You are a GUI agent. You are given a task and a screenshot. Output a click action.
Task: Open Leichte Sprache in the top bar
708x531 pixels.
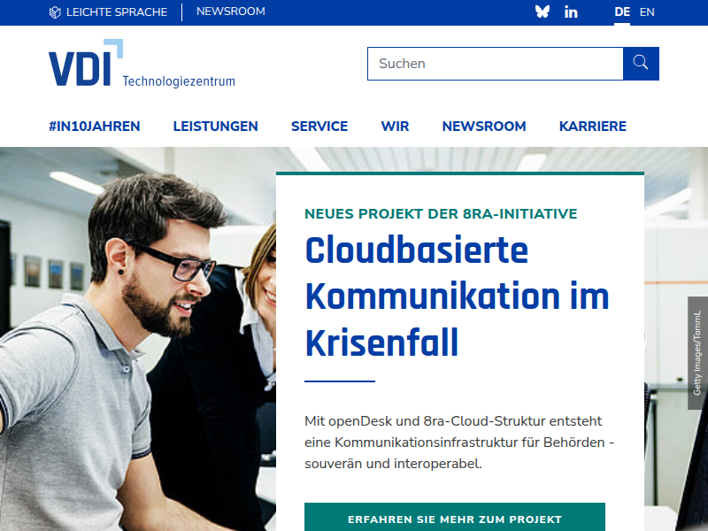[x=108, y=12]
